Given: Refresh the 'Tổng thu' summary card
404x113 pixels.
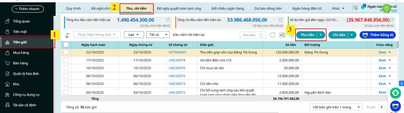Looking at the screenshot, I should [168, 20].
